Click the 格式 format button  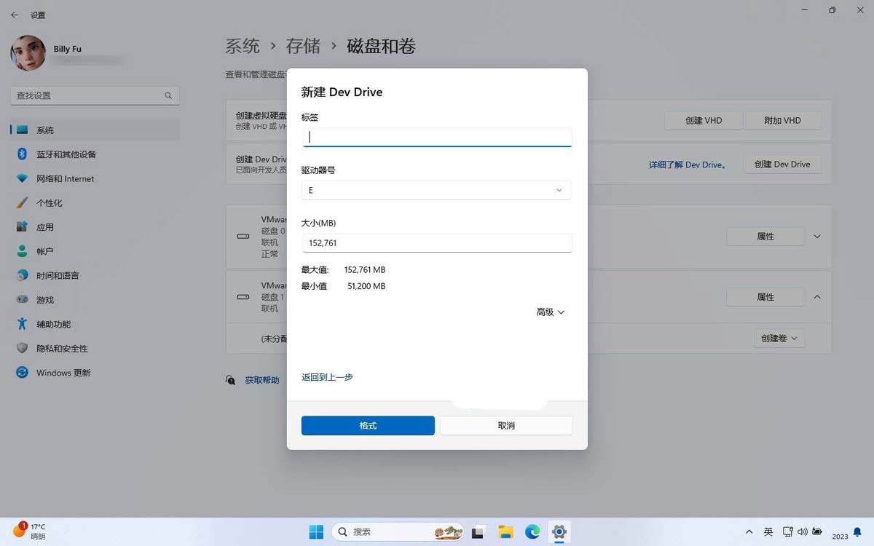(x=367, y=424)
